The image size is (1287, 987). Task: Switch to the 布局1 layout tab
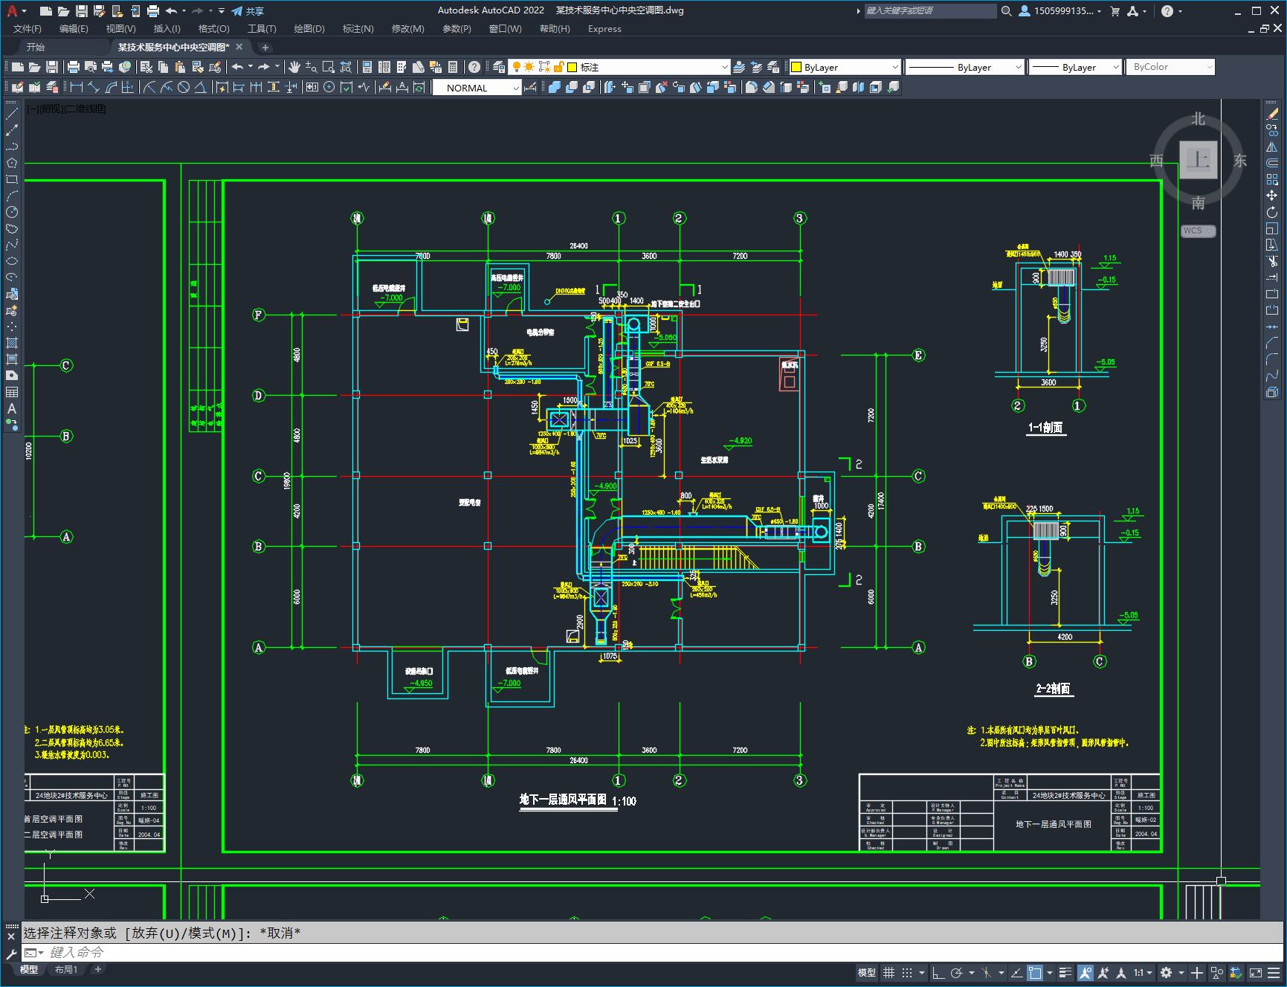point(65,969)
